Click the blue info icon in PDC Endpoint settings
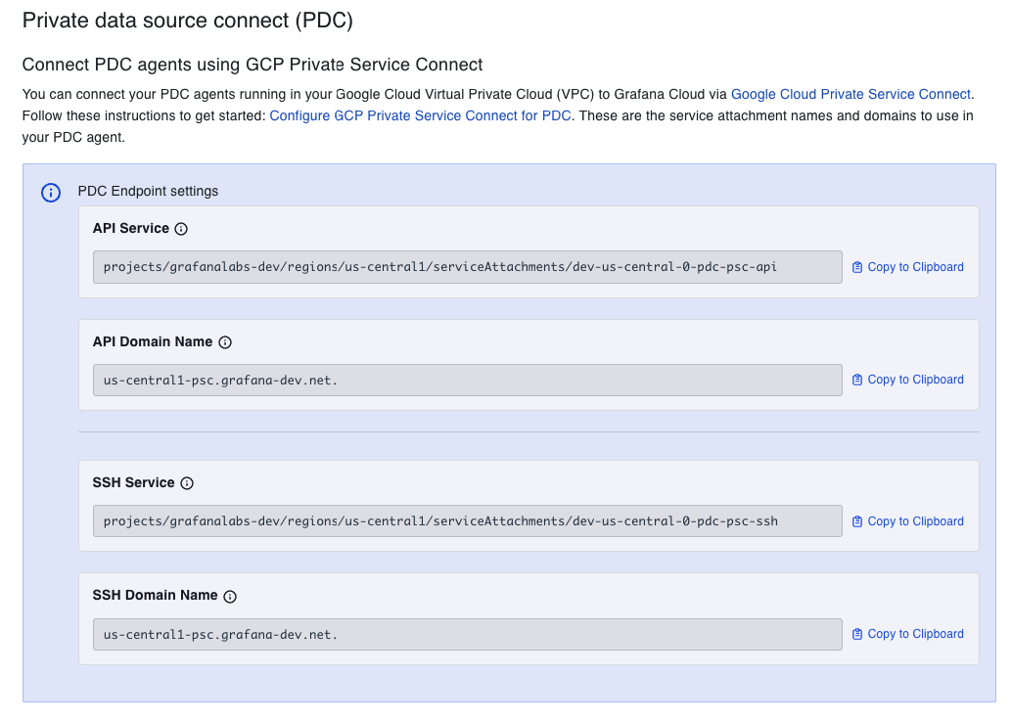This screenshot has width=1011, height=721. (50, 192)
